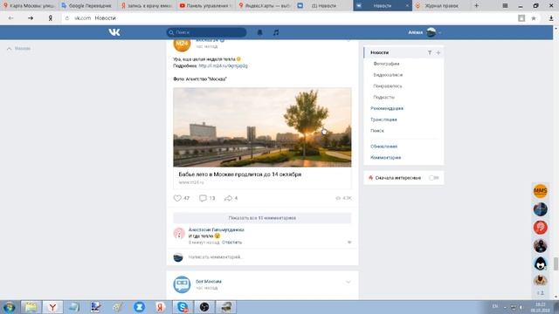Click the VK search field

tap(206, 32)
